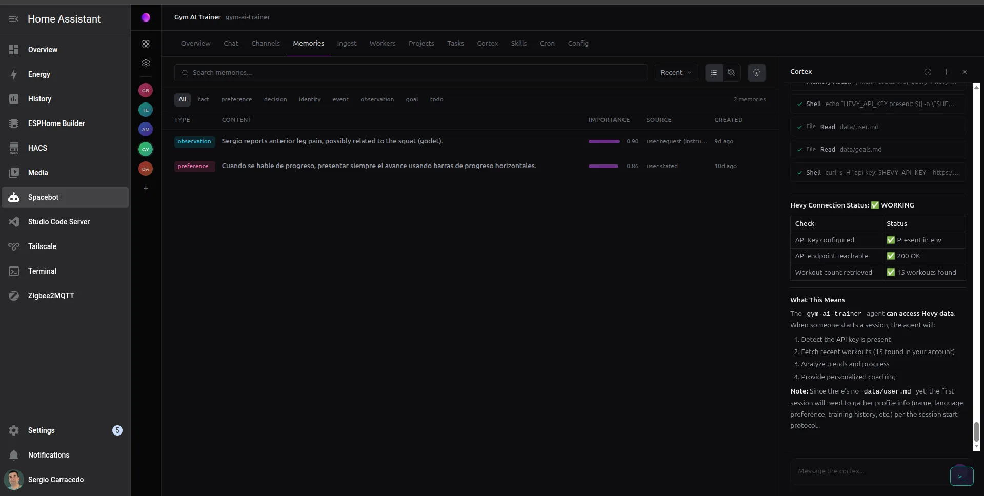
Task: Open the Spacebot dashboard grid icon
Action: [x=146, y=44]
